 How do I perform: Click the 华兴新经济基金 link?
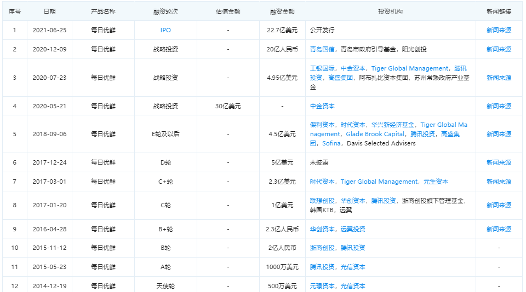[393, 125]
